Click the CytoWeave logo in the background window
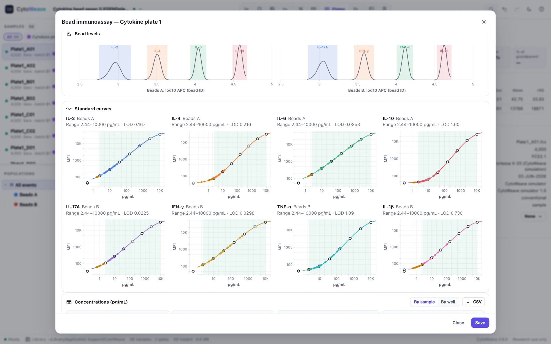Screen dimensions: 551x344 [x=9, y=9]
